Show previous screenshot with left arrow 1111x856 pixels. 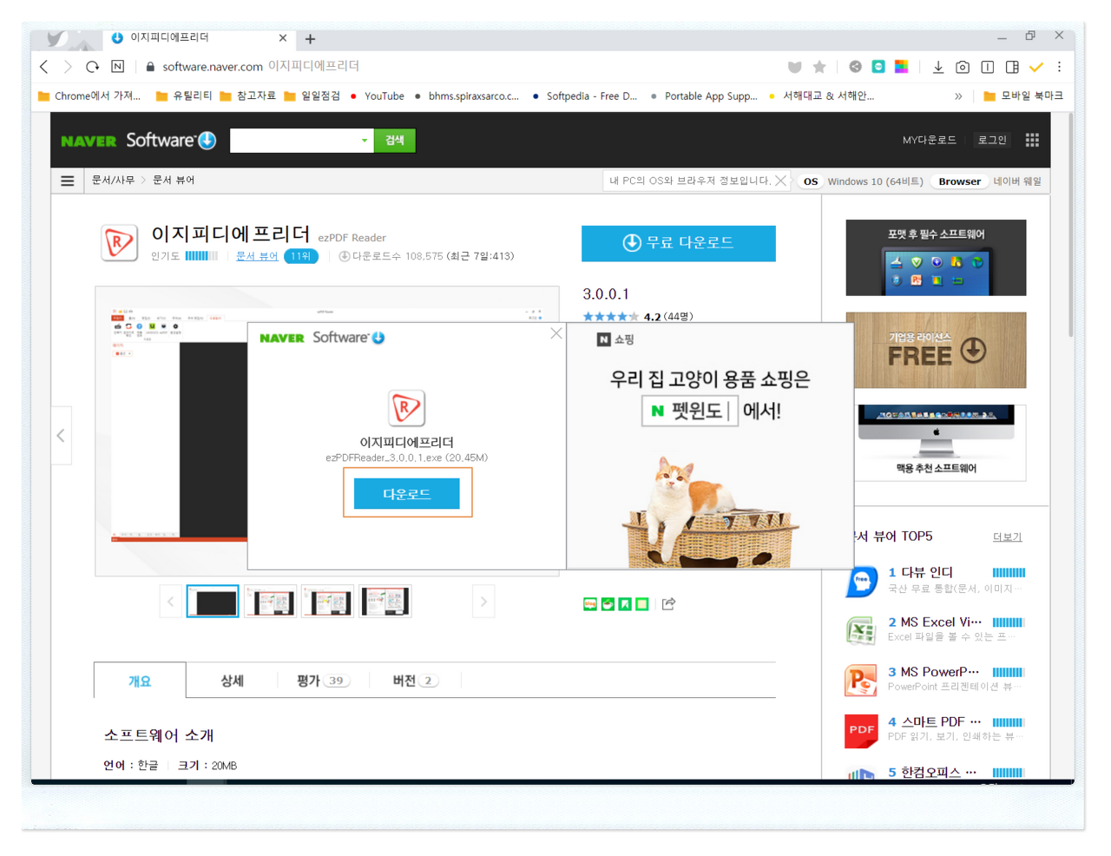61,436
